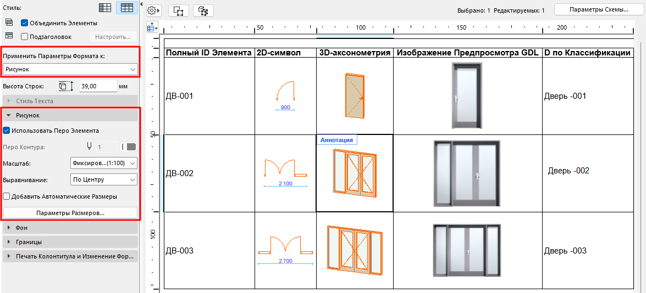Image resolution: width=646 pixels, height=293 pixels.
Task: Open the gear settings menu in the toolbar
Action: [x=154, y=10]
